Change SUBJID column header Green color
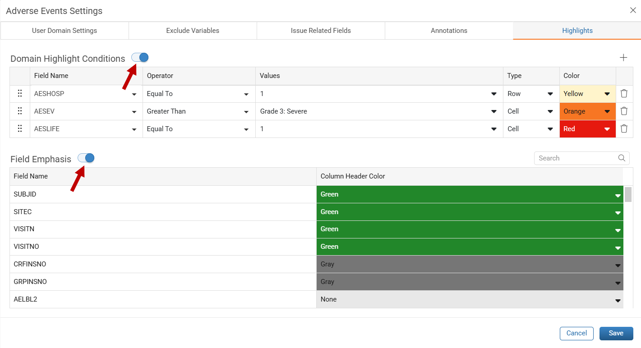 tap(470, 194)
